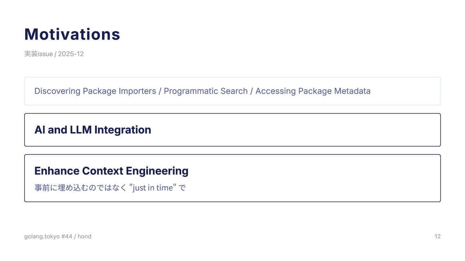Click the Discovering Package Importers text
This screenshot has height=261, width=465.
(x=95, y=91)
